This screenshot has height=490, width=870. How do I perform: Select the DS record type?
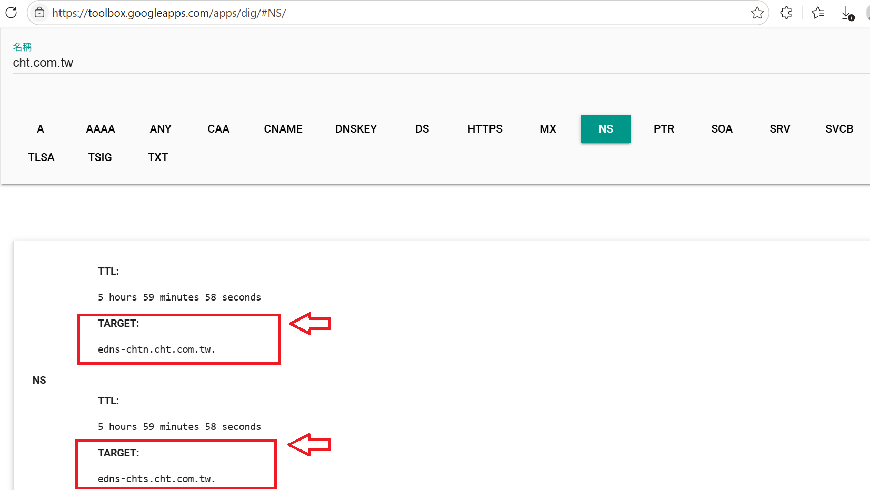pos(422,129)
